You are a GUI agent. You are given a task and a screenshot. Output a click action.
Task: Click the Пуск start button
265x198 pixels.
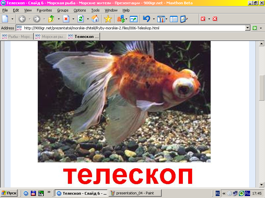click(x=9, y=193)
